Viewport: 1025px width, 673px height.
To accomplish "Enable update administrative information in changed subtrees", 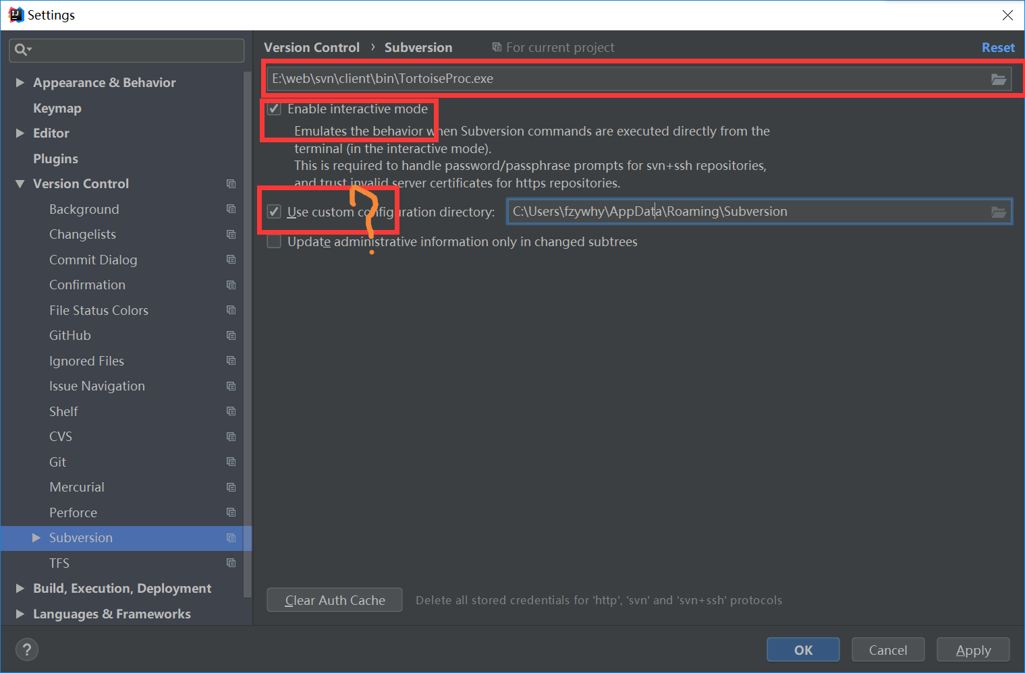I will [x=274, y=241].
